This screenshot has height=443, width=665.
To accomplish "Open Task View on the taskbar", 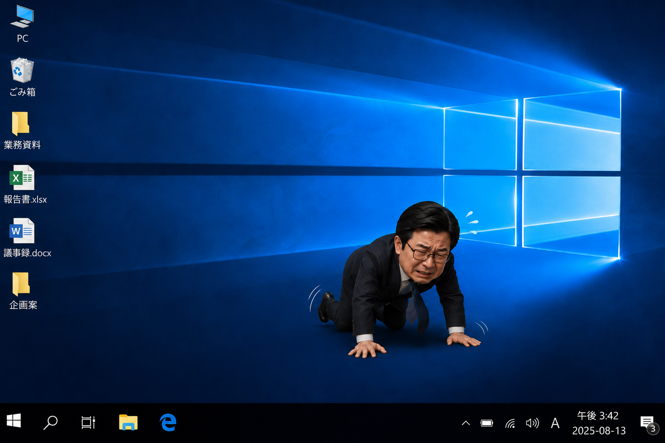I will 88,422.
